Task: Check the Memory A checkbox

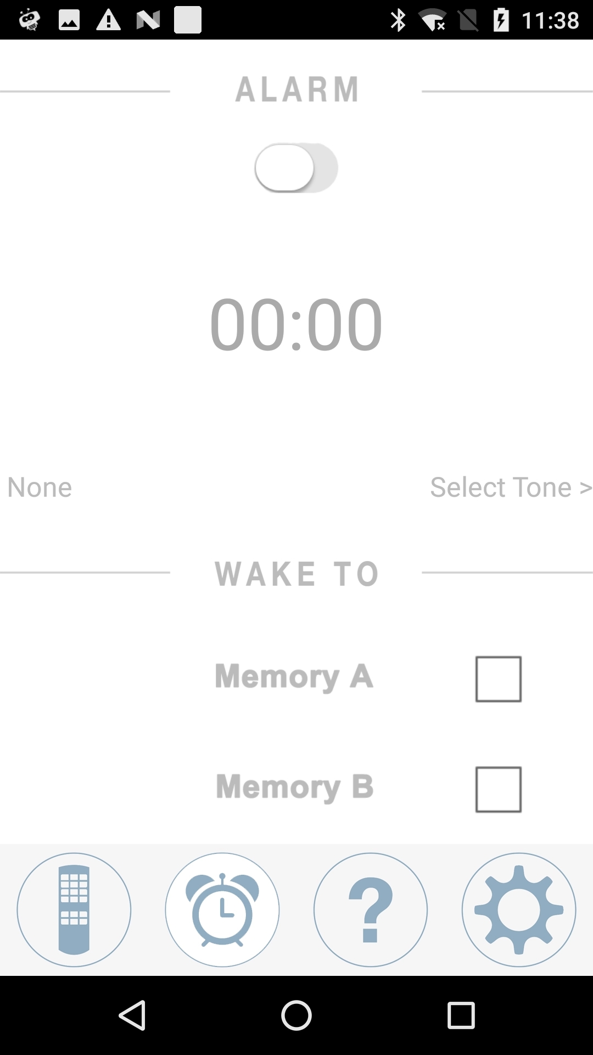Action: click(x=498, y=679)
